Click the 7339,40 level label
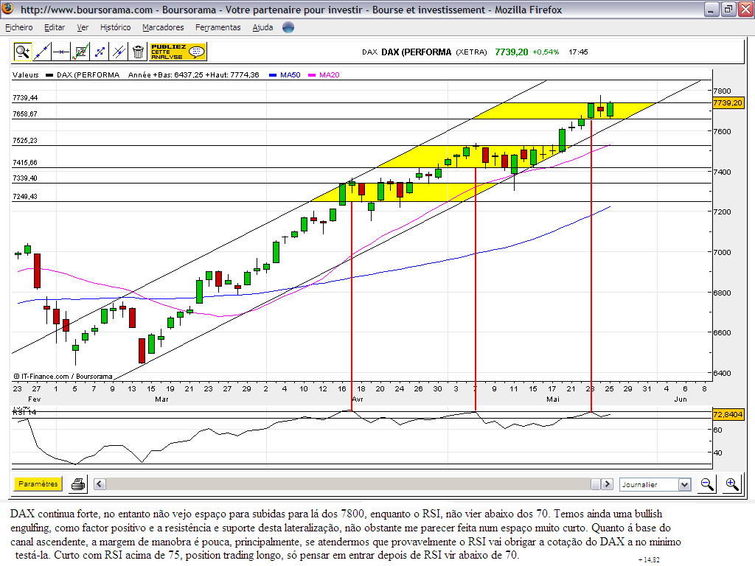Screen dimensions: 755x566 coord(25,178)
